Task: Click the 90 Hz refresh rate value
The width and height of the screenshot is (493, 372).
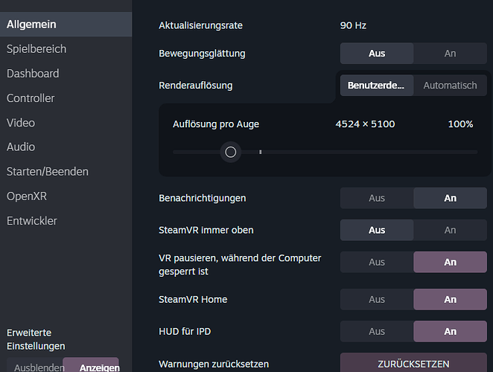Action: [x=353, y=25]
